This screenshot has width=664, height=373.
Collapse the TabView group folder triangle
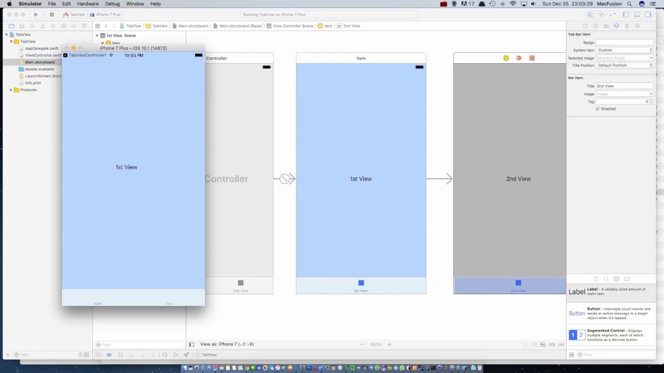tap(11, 41)
